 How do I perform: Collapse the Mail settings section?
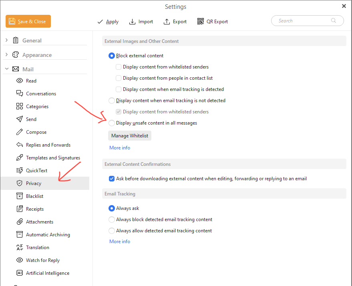pyautogui.click(x=6, y=69)
